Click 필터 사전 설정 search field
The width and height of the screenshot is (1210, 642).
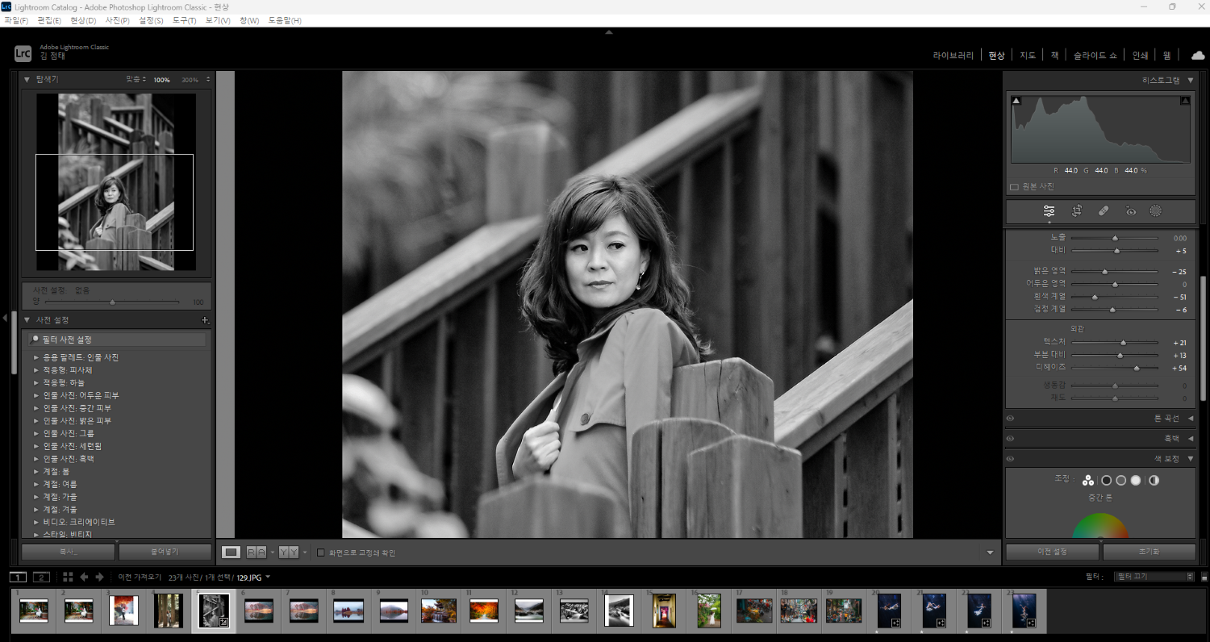coord(116,340)
